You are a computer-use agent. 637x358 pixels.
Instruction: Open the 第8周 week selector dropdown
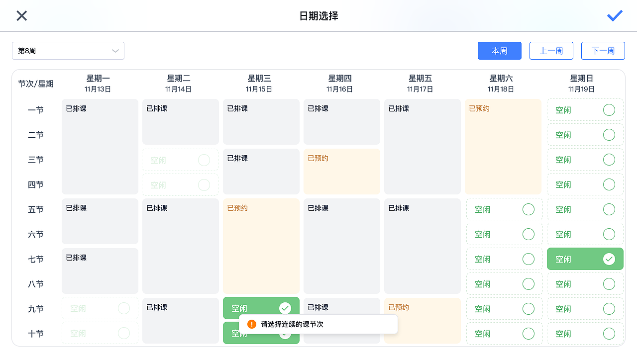(68, 50)
